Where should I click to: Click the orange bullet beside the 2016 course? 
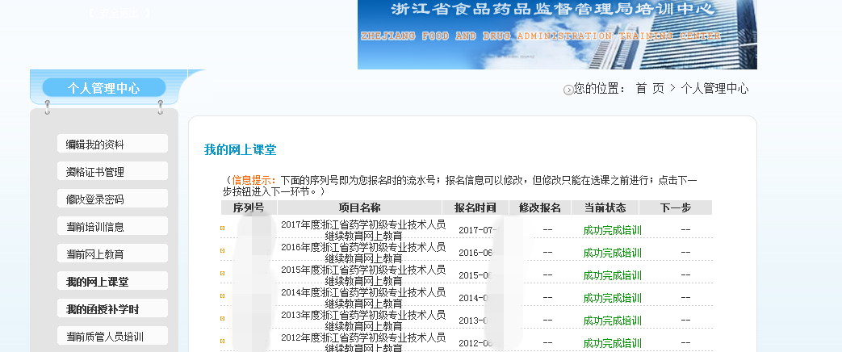click(223, 251)
